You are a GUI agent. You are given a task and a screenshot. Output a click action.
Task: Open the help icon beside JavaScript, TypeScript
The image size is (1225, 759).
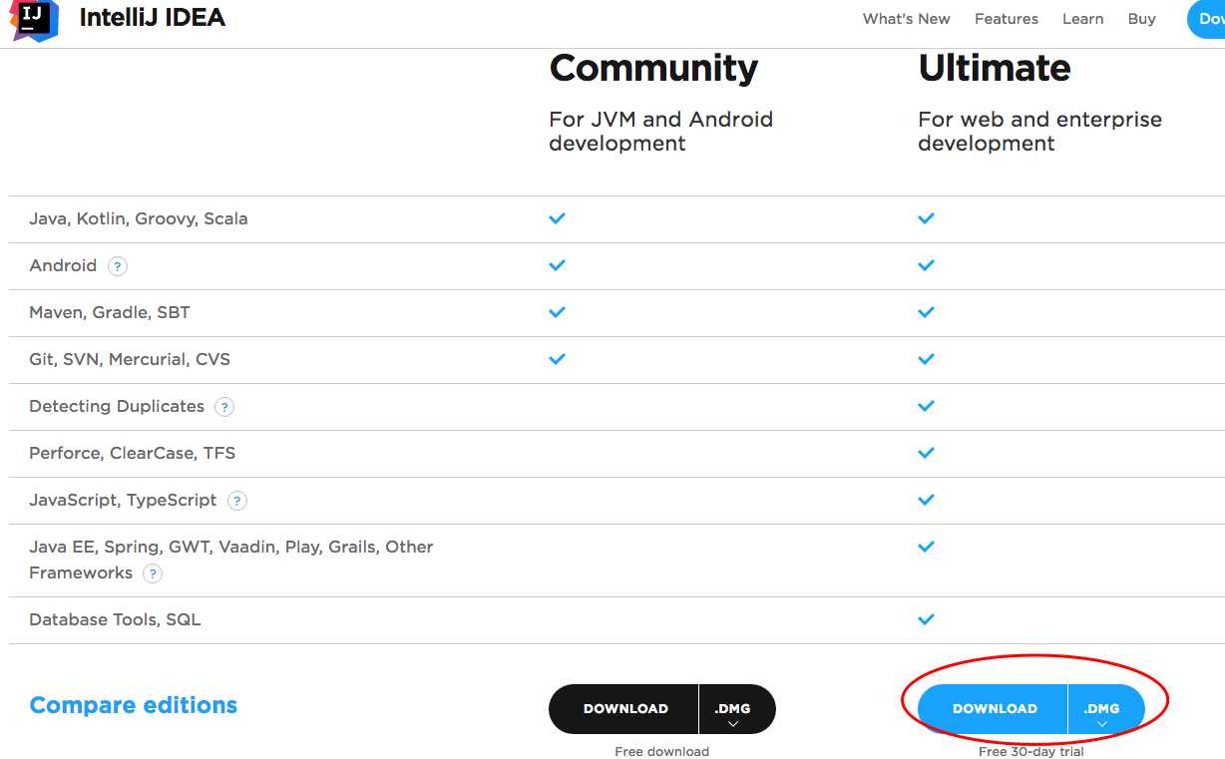coord(236,501)
